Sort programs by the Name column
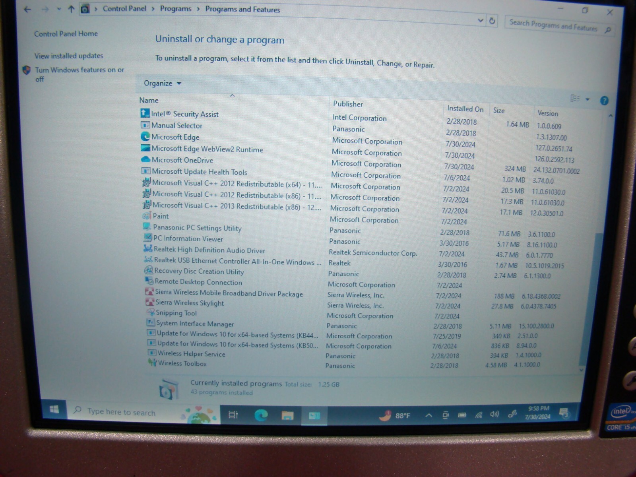Image resolution: width=636 pixels, height=477 pixels. tap(149, 100)
